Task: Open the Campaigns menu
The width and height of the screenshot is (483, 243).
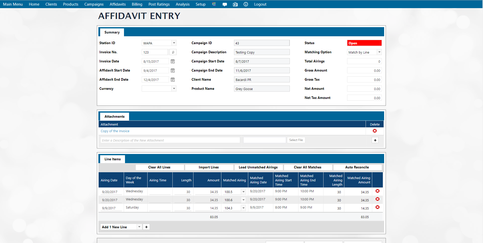Action: 94,4
